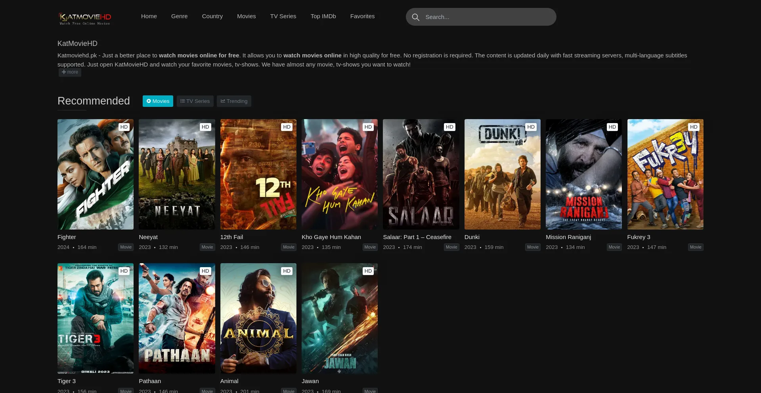Open the Genre menu
The image size is (761, 393).
tap(179, 16)
